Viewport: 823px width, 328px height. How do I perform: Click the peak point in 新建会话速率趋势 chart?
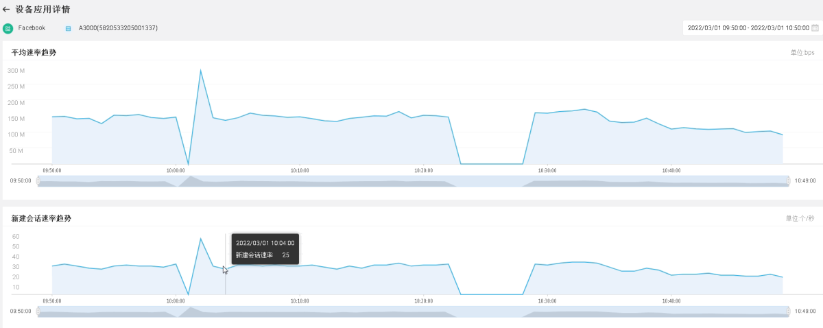point(200,239)
